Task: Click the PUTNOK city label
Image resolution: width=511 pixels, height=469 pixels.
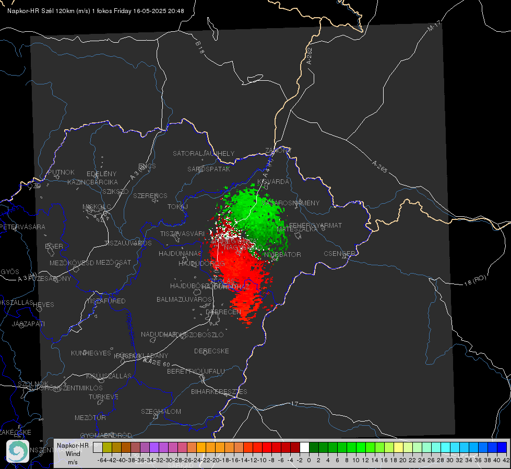Action: coord(61,172)
